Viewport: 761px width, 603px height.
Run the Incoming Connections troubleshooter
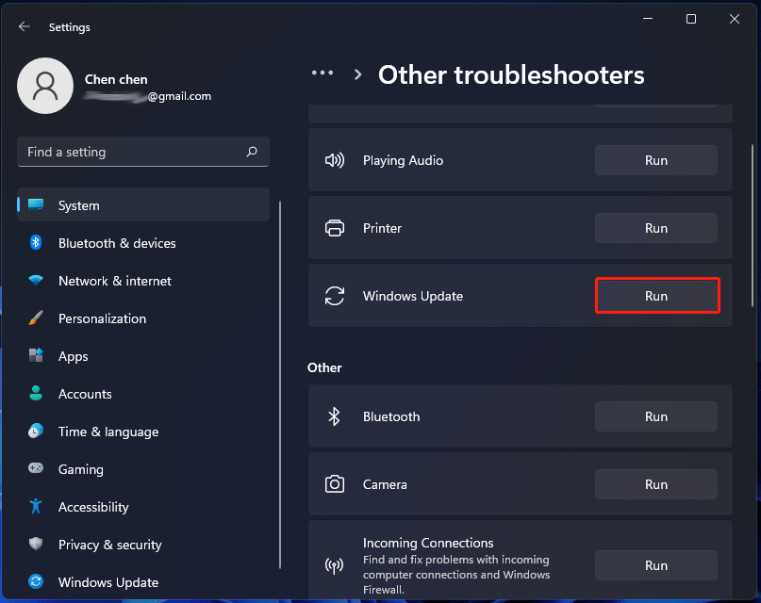tap(656, 565)
